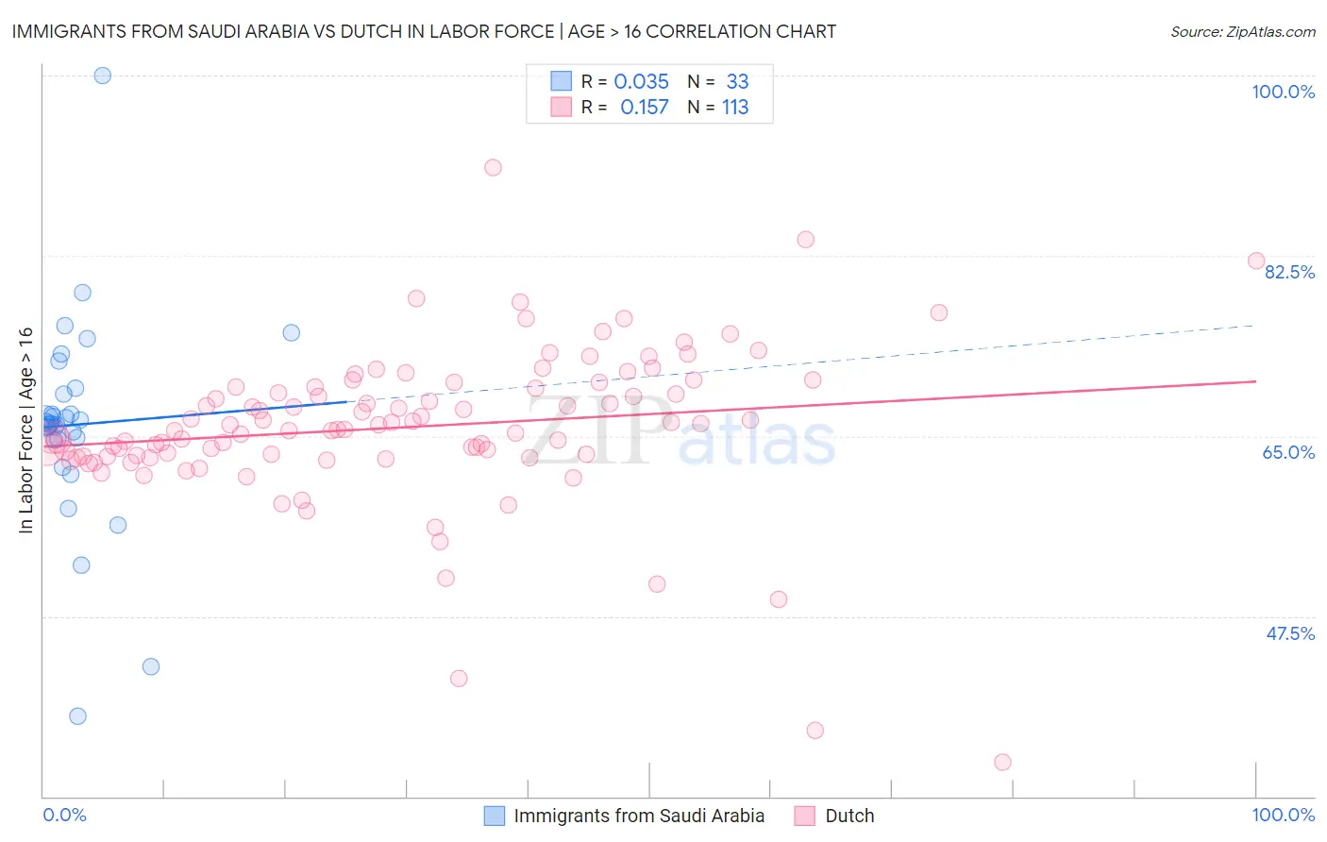The image size is (1327, 842).
Task: Click the 47.5% y-axis label
Action: pyautogui.click(x=1290, y=633)
